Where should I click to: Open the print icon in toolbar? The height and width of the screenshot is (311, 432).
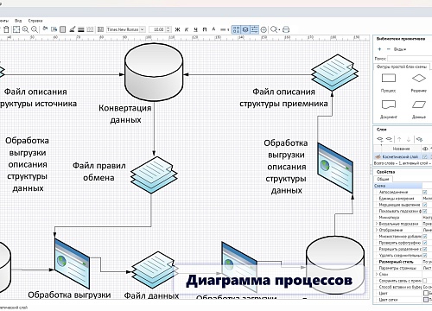click(x=286, y=29)
